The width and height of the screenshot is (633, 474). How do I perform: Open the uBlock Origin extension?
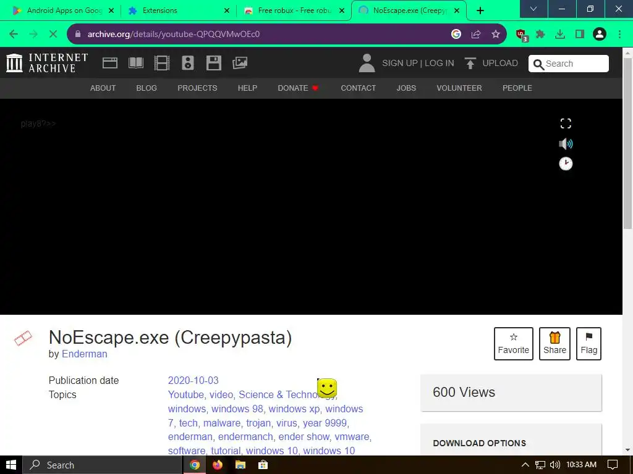pyautogui.click(x=521, y=35)
